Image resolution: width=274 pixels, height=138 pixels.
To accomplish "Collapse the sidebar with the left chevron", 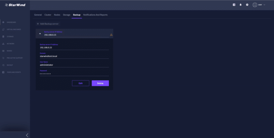I will (27, 135).
